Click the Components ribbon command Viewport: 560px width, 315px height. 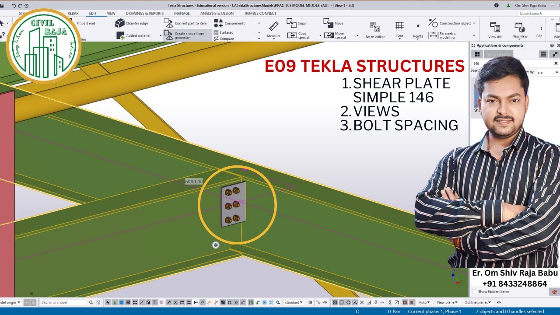230,23
